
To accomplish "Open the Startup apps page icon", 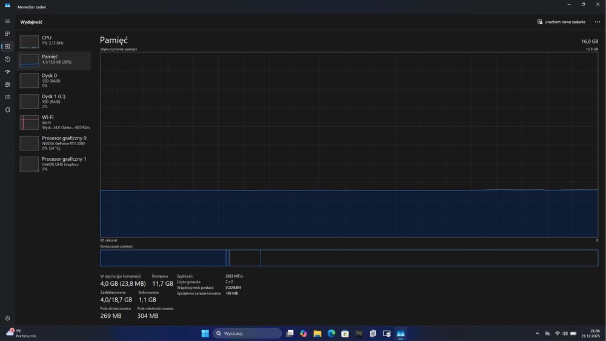I will pyautogui.click(x=7, y=72).
